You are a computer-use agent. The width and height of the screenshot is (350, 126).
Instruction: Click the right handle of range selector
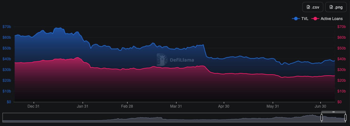pos(345,117)
